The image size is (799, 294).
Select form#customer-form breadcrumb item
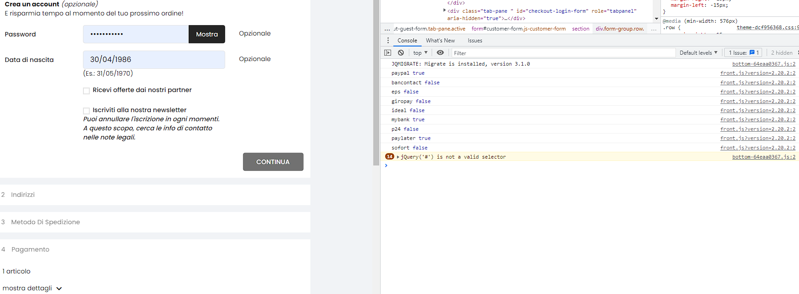(x=519, y=29)
